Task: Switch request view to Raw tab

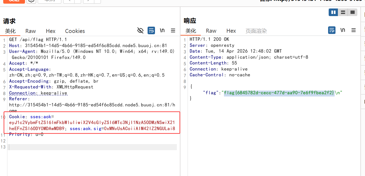Action: [31, 31]
